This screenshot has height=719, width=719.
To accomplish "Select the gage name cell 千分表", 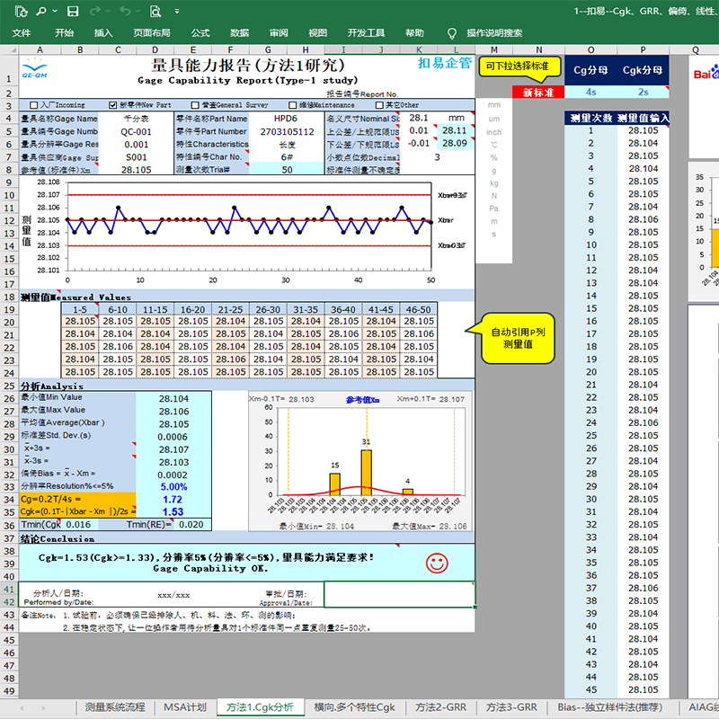I will 137,119.
